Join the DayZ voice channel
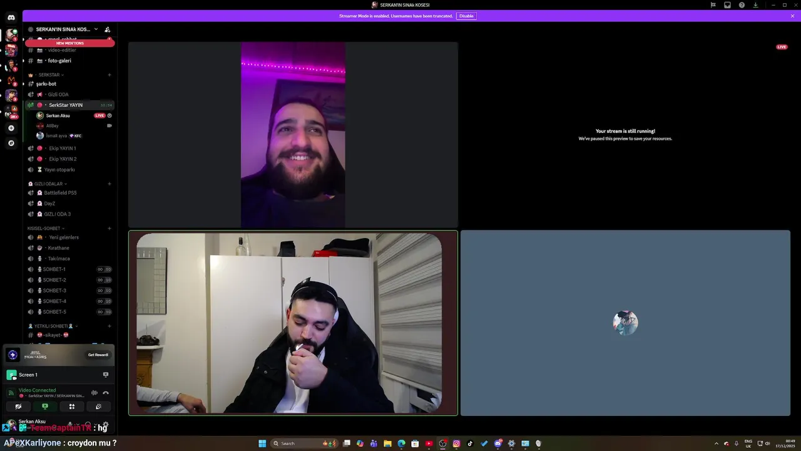The image size is (801, 451). pos(70,204)
